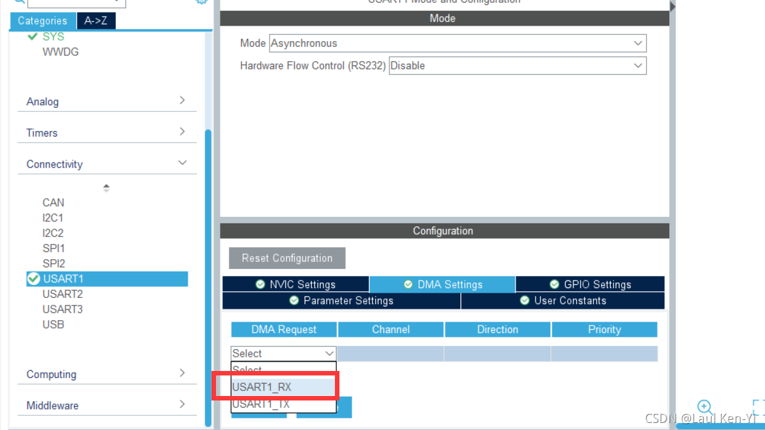
Task: Click the green check badge on NVIC Settings tab
Action: [260, 284]
